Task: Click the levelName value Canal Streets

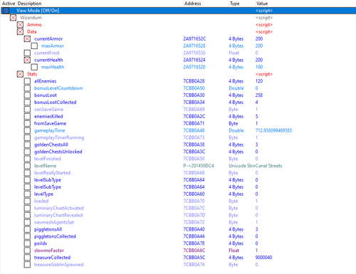Action: pos(268,166)
